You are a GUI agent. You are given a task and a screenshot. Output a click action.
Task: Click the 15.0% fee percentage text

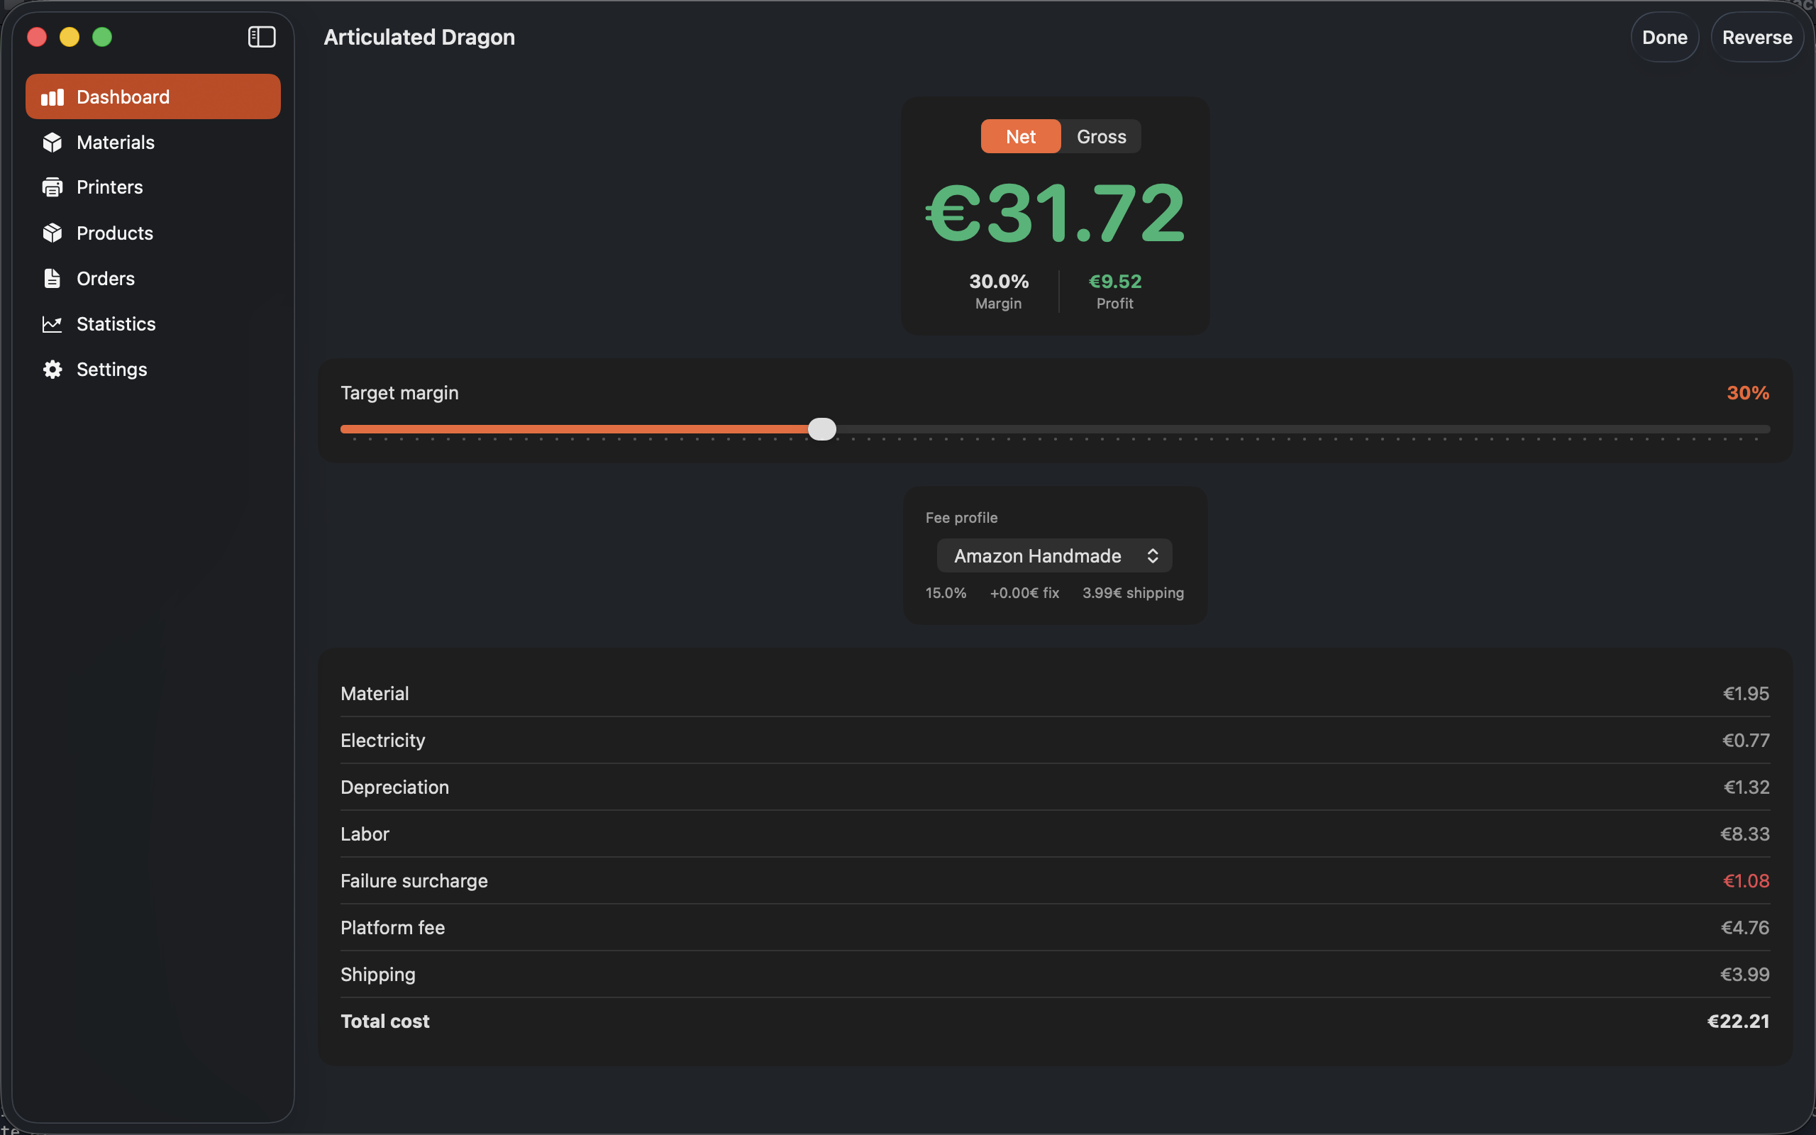tap(946, 593)
